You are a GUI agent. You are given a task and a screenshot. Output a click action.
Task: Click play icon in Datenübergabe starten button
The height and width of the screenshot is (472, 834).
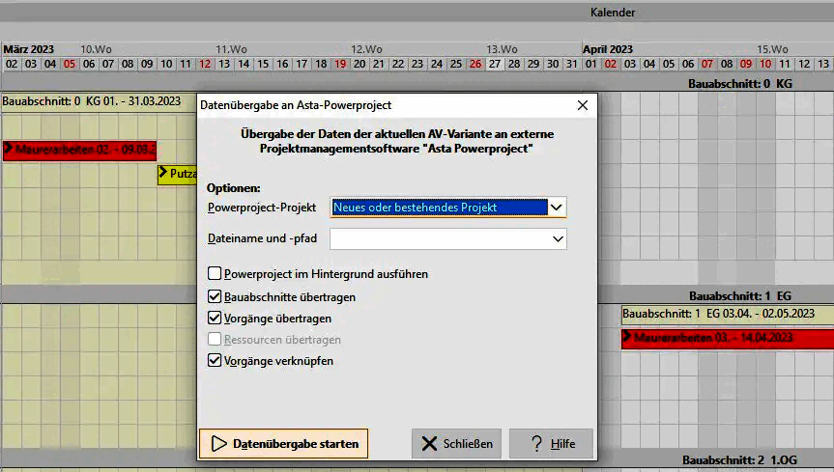click(x=218, y=443)
